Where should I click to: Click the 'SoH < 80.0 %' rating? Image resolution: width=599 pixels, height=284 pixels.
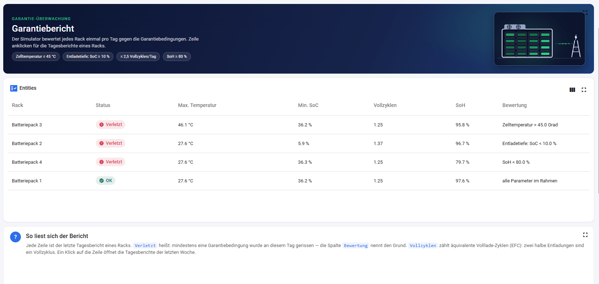516,162
